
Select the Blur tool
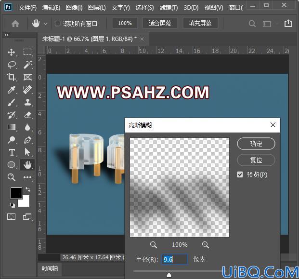27,127
